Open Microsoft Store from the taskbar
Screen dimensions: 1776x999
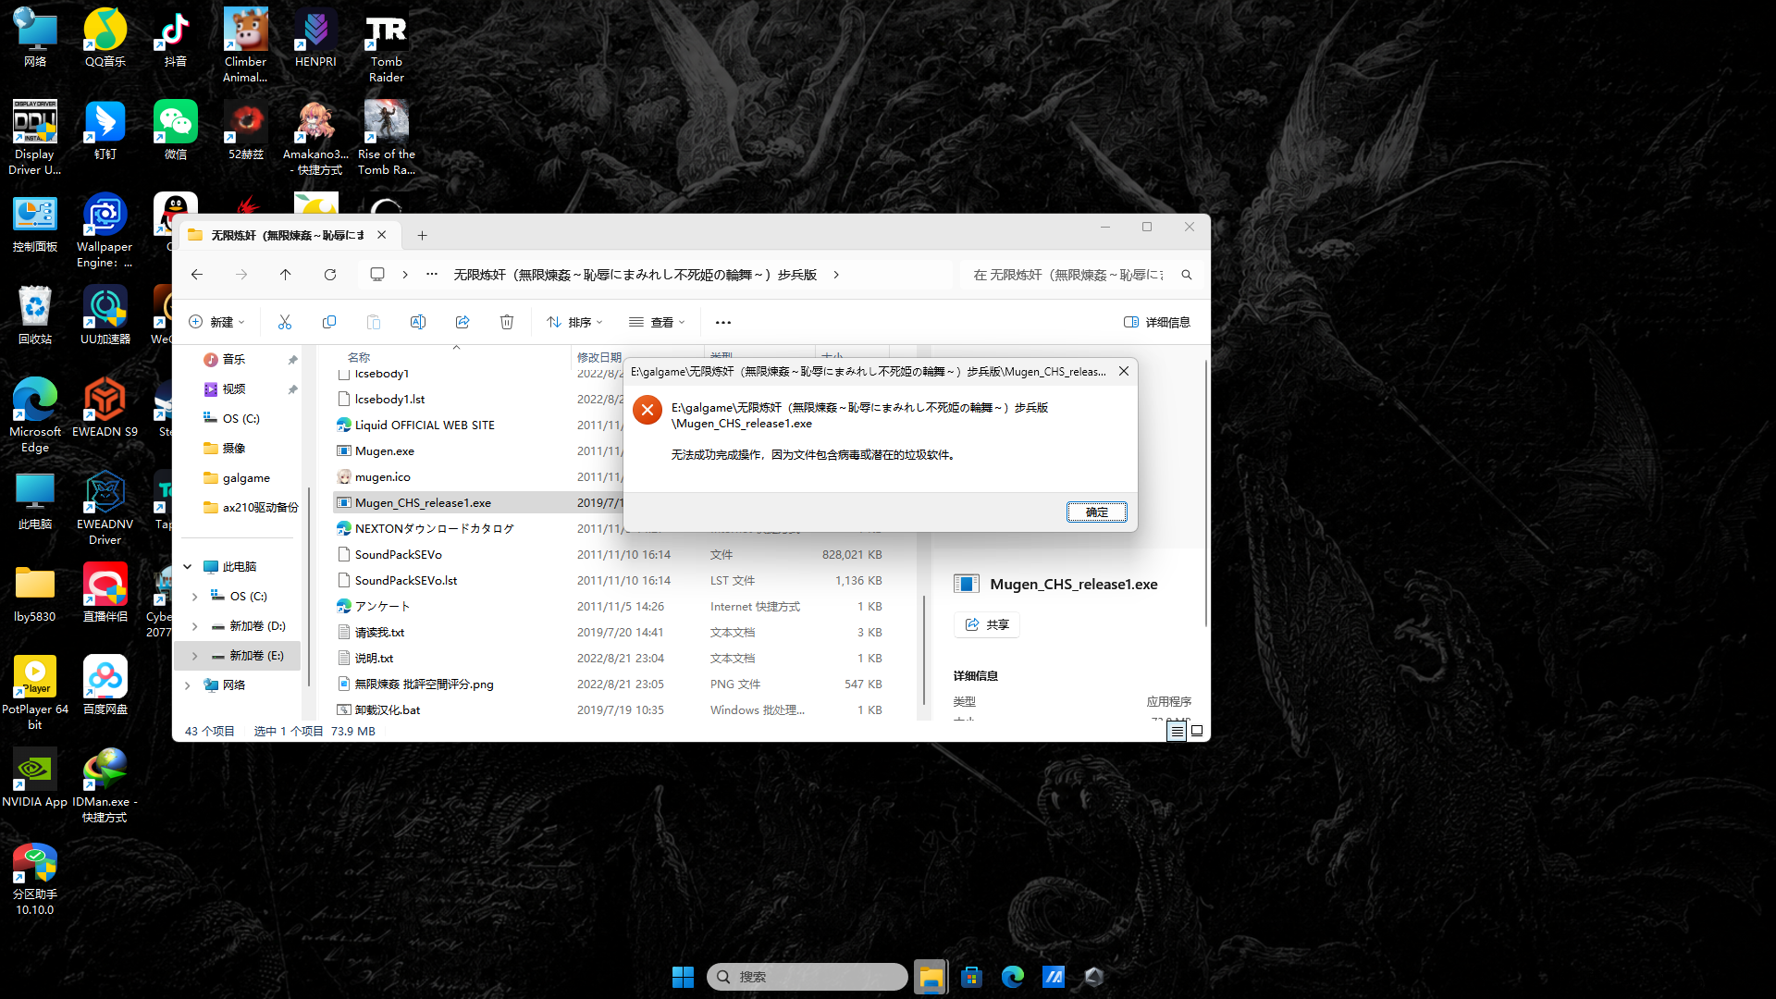coord(971,977)
